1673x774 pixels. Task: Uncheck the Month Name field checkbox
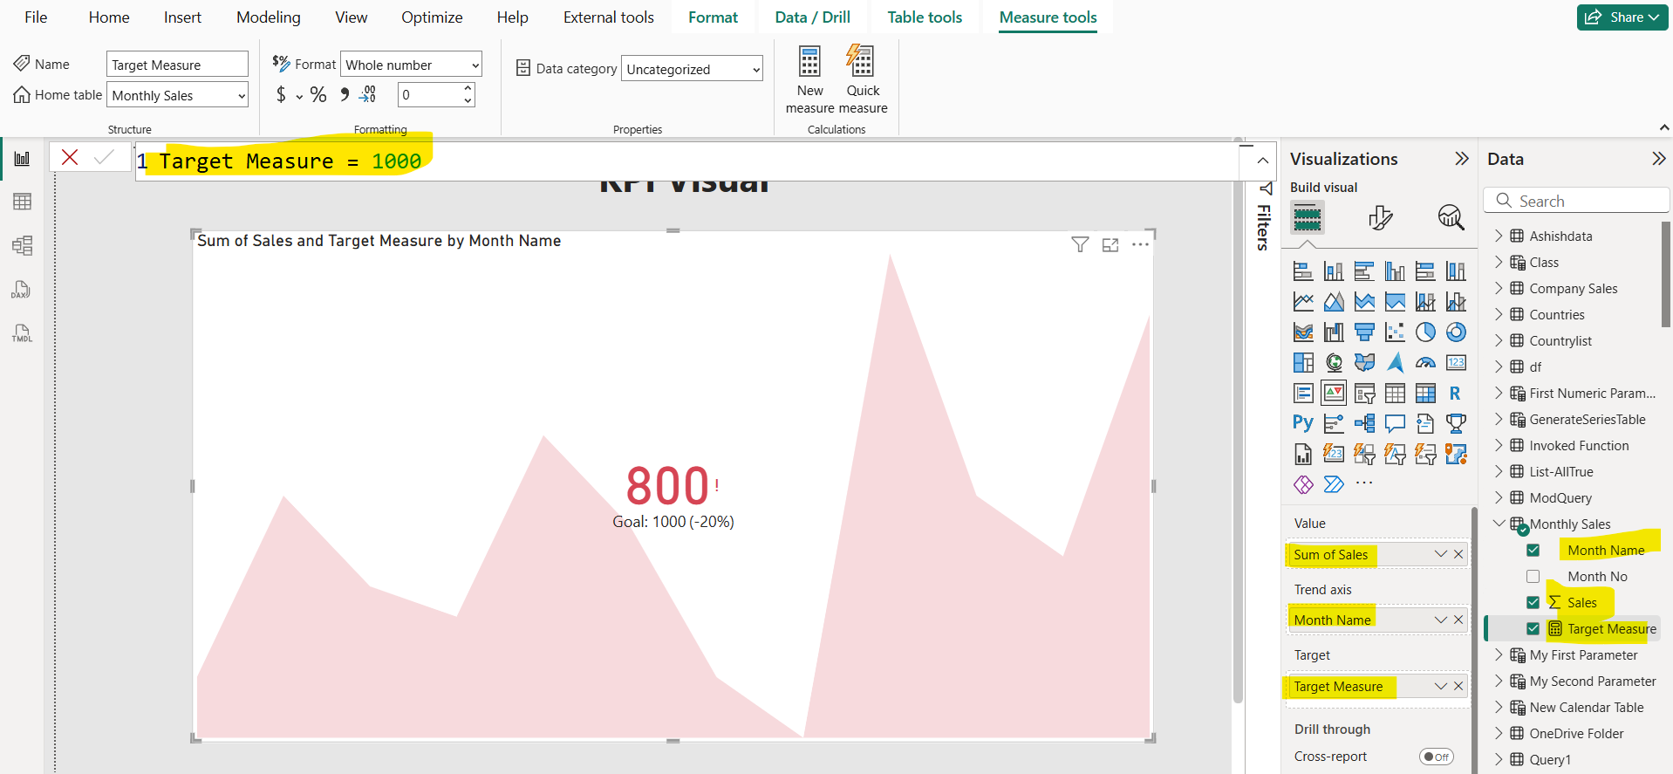pyautogui.click(x=1533, y=551)
